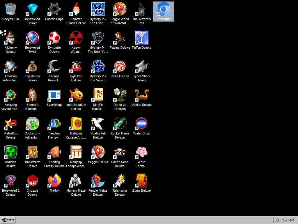The width and height of the screenshot is (298, 224).
Task: Click Seven Seas Deluxe skull icon
Action: tap(120, 152)
